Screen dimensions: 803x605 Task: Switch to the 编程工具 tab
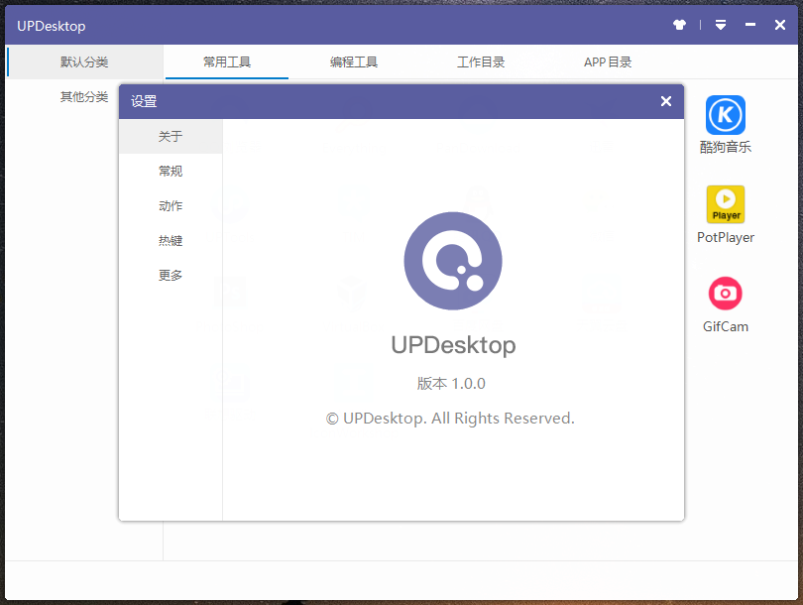[354, 61]
